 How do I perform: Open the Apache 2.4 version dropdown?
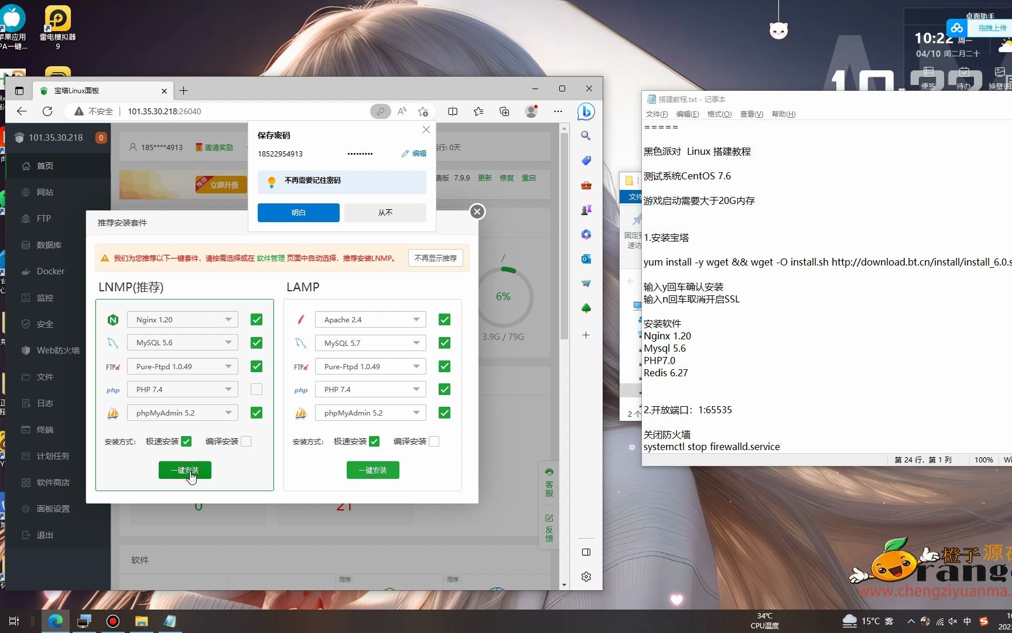[x=371, y=319]
